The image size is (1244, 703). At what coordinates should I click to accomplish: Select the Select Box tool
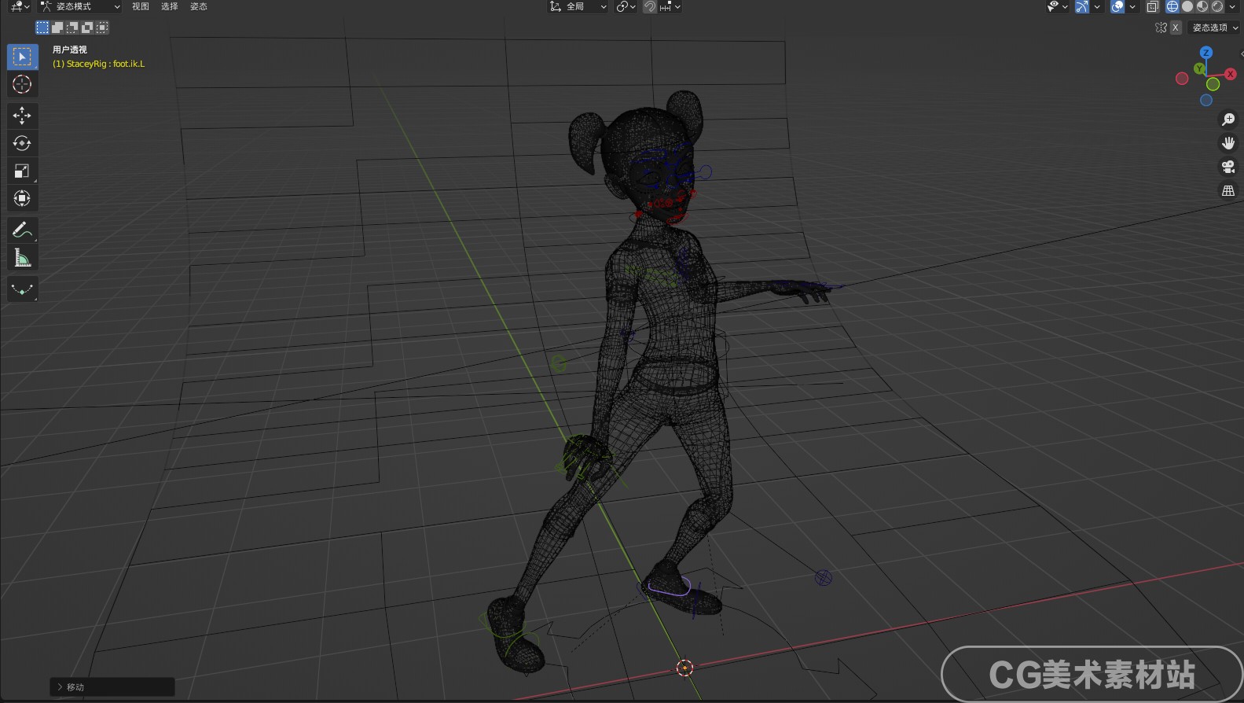click(x=22, y=57)
